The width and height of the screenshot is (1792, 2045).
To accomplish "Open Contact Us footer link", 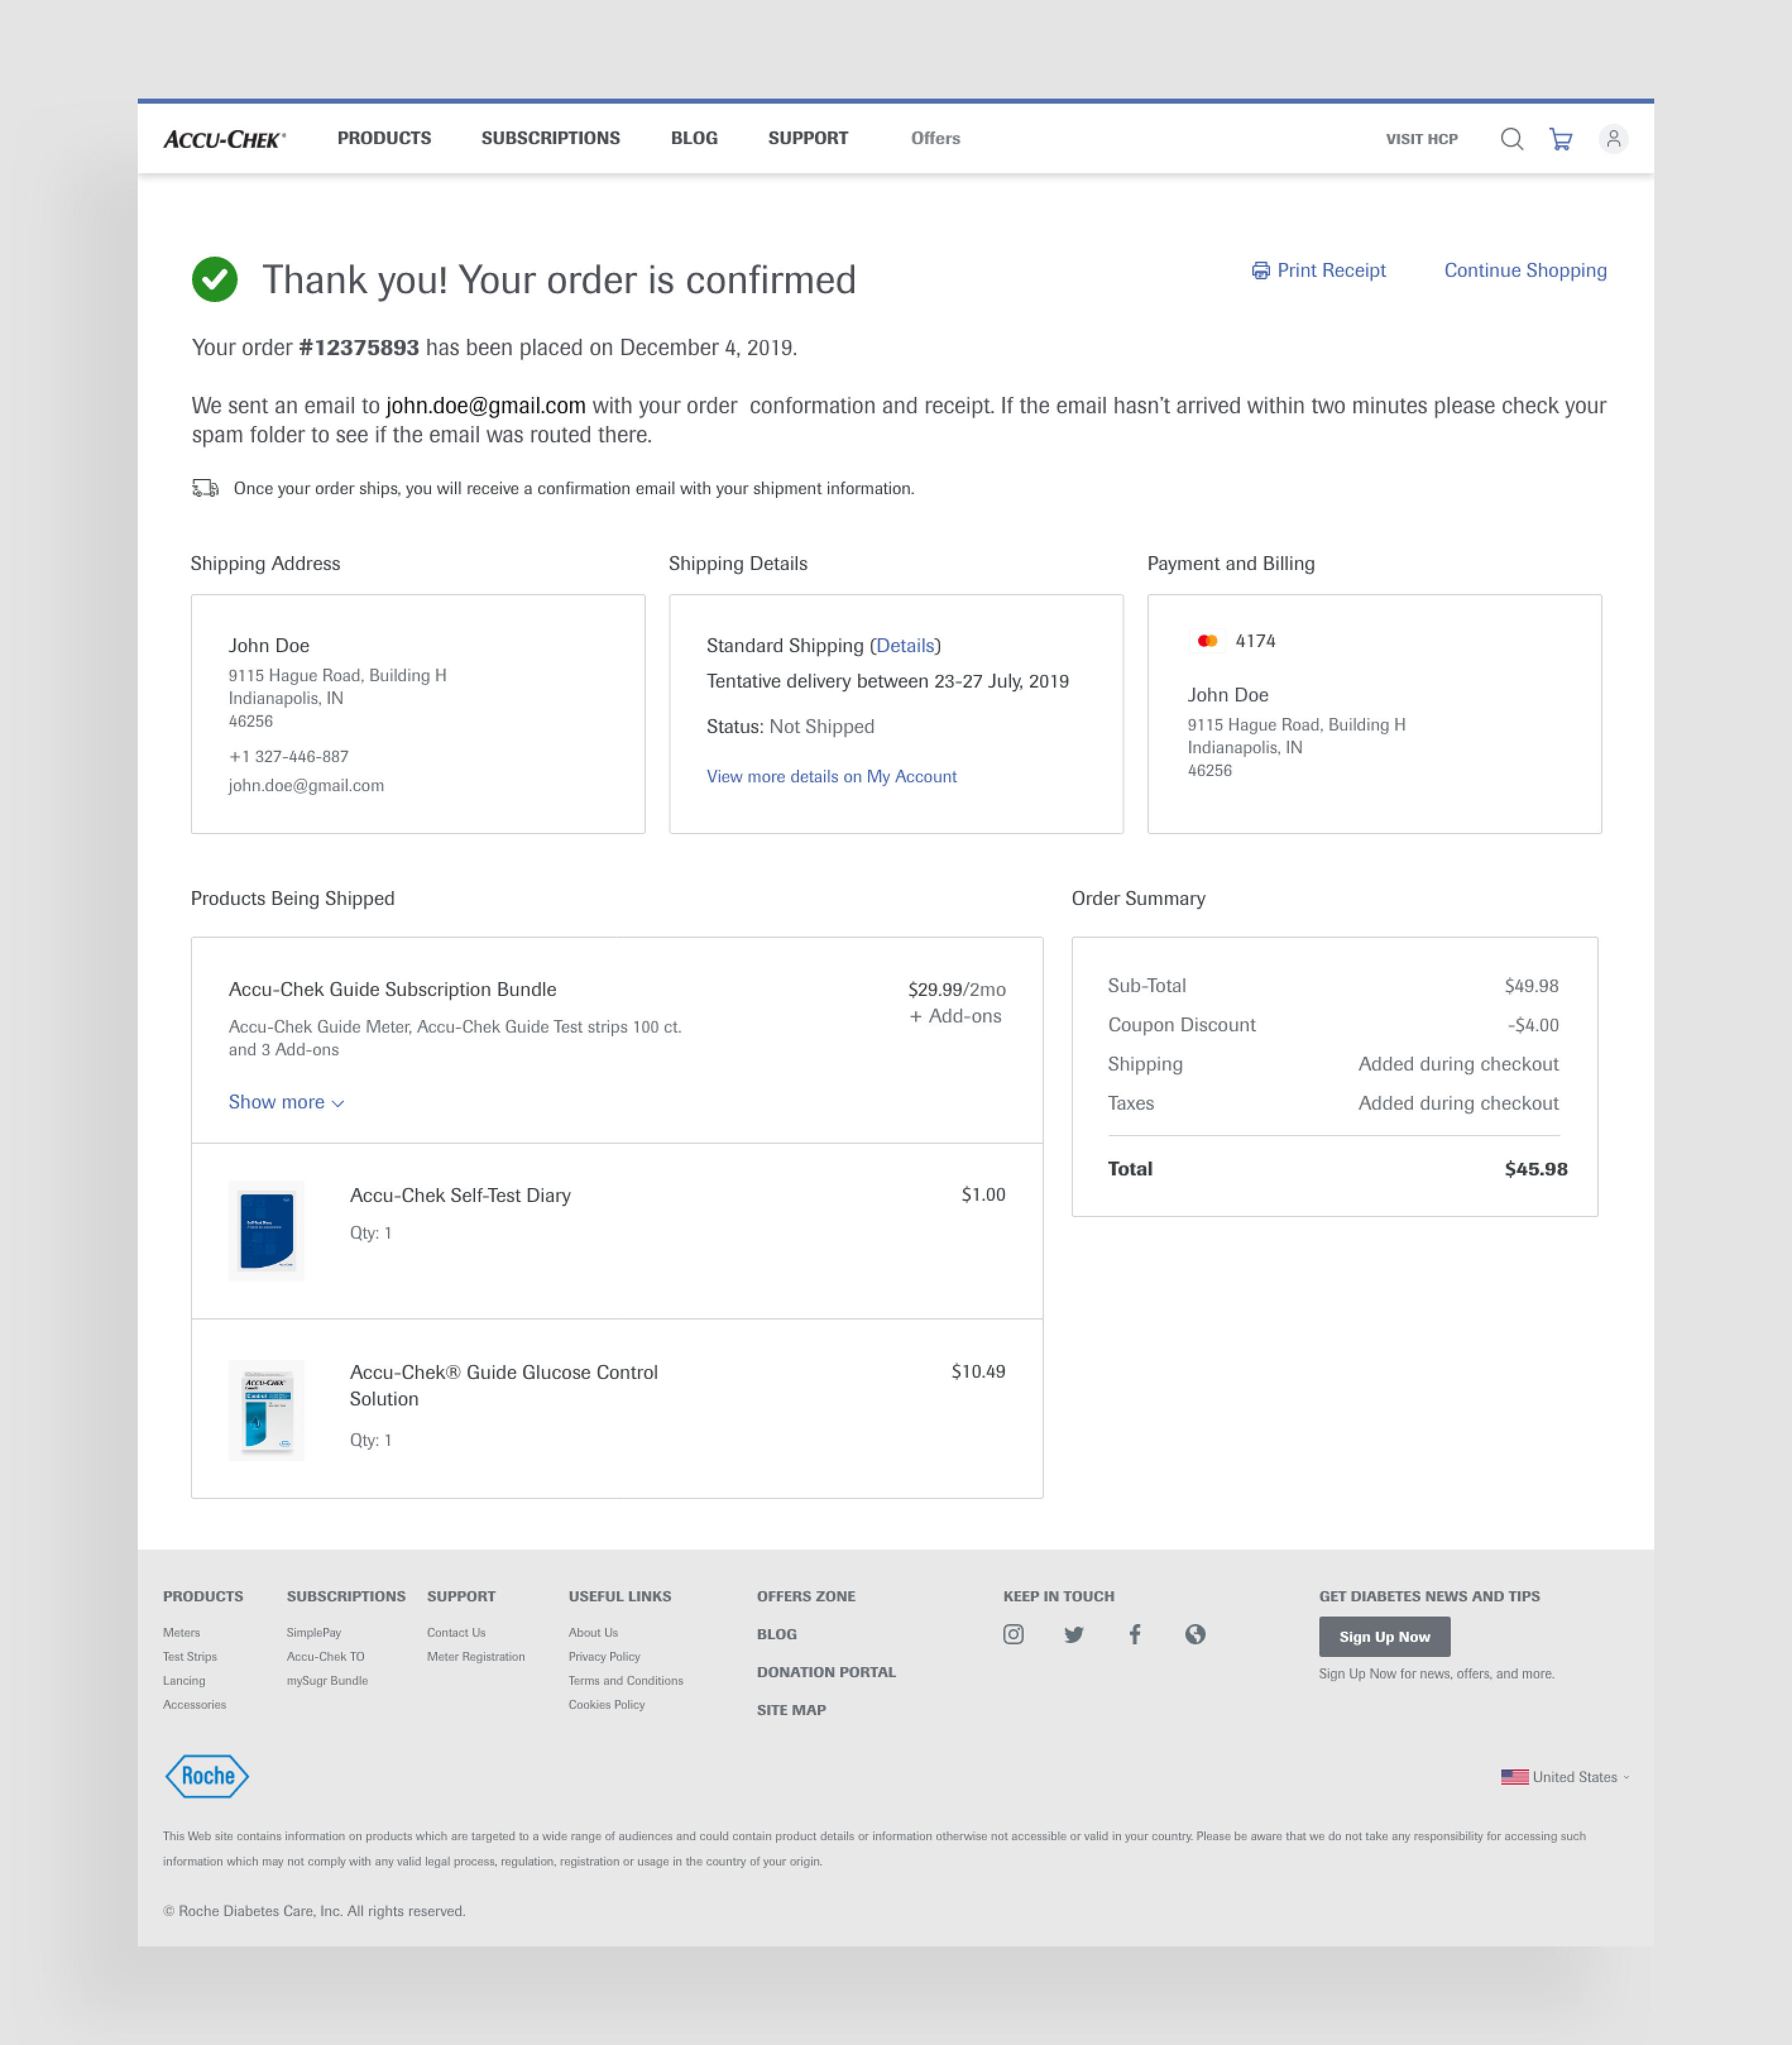I will coord(456,1632).
